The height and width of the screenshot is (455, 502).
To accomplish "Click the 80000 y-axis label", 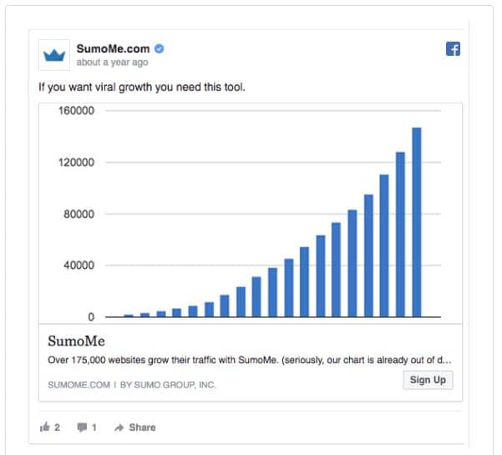I will click(x=77, y=215).
